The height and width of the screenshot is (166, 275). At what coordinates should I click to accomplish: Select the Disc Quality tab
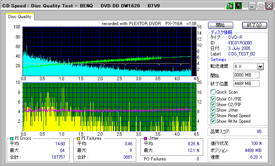20,17
